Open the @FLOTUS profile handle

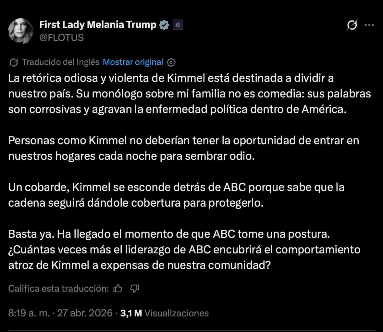click(x=62, y=37)
